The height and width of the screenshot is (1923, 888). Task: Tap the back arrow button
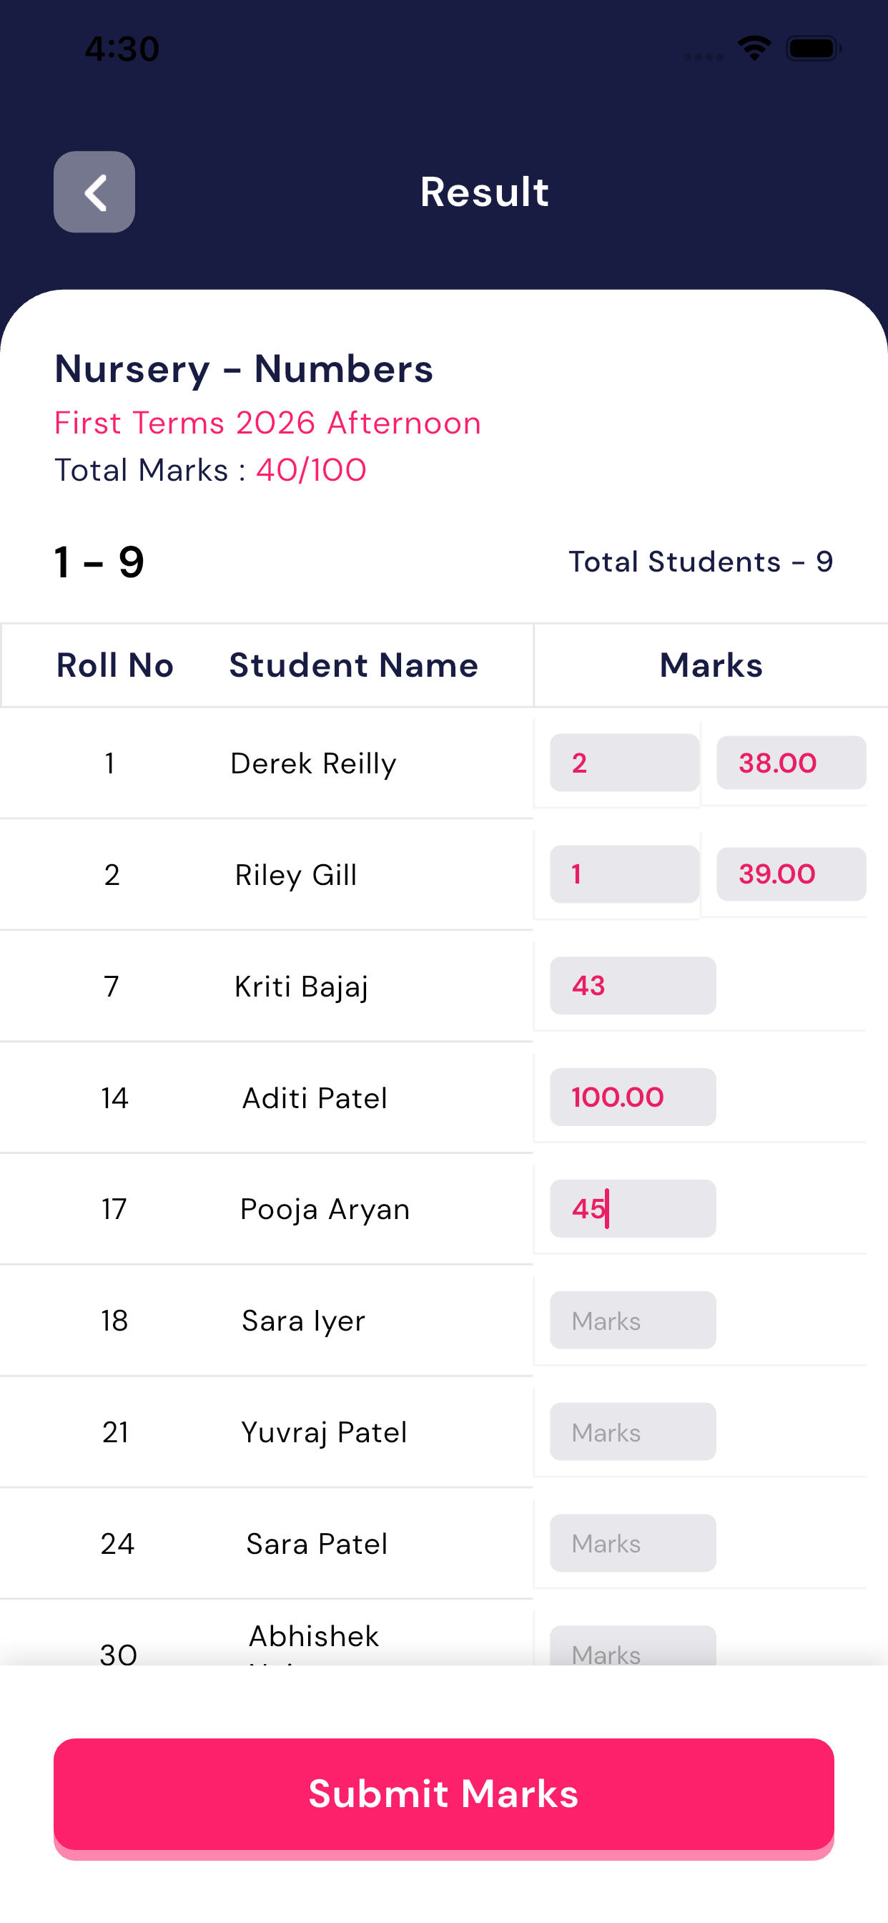[x=94, y=192]
